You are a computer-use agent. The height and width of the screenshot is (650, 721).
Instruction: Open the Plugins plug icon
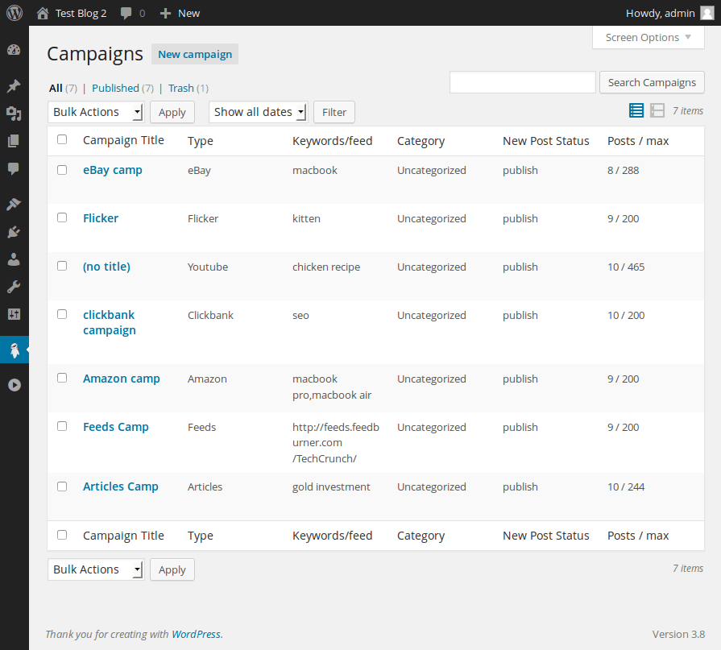coord(14,231)
